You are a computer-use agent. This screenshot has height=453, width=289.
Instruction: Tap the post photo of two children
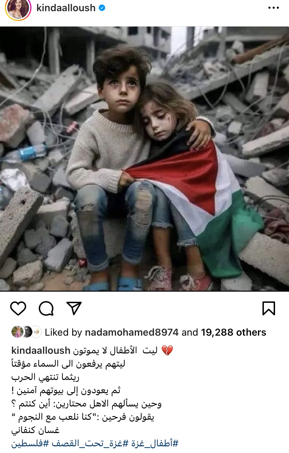click(x=144, y=159)
